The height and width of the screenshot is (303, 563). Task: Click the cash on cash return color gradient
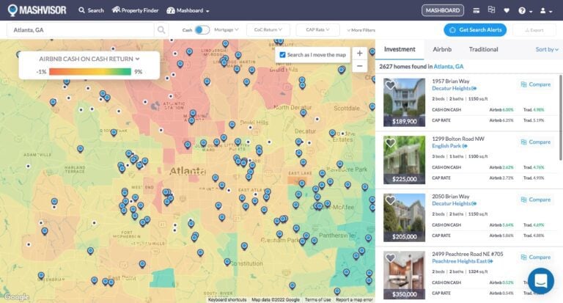tap(90, 72)
